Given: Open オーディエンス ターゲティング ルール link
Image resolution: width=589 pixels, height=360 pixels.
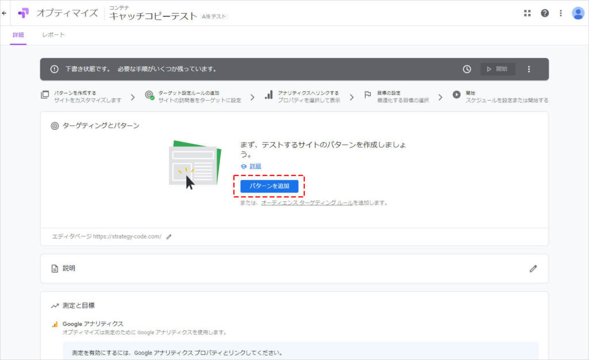Looking at the screenshot, I should point(307,203).
